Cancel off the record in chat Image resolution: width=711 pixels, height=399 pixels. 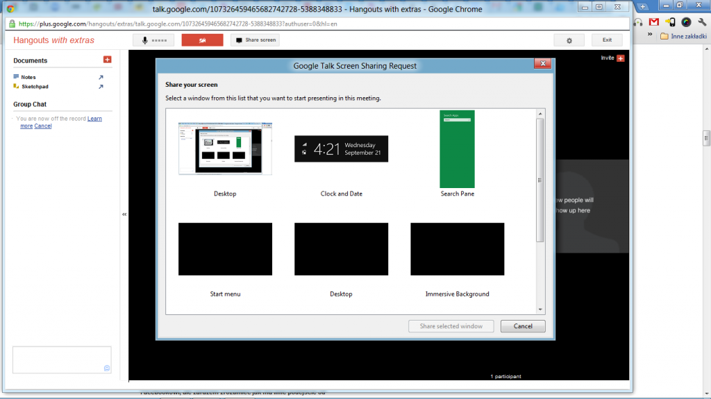[43, 126]
